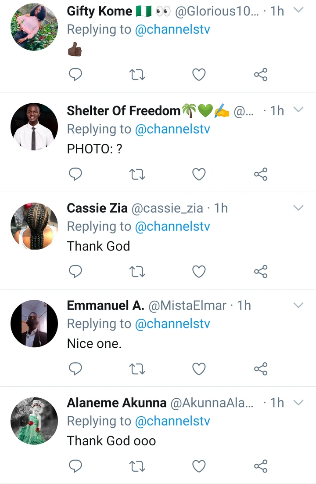Expand more options for Cassie Zia's tweet
This screenshot has width=316, height=484.
(298, 207)
